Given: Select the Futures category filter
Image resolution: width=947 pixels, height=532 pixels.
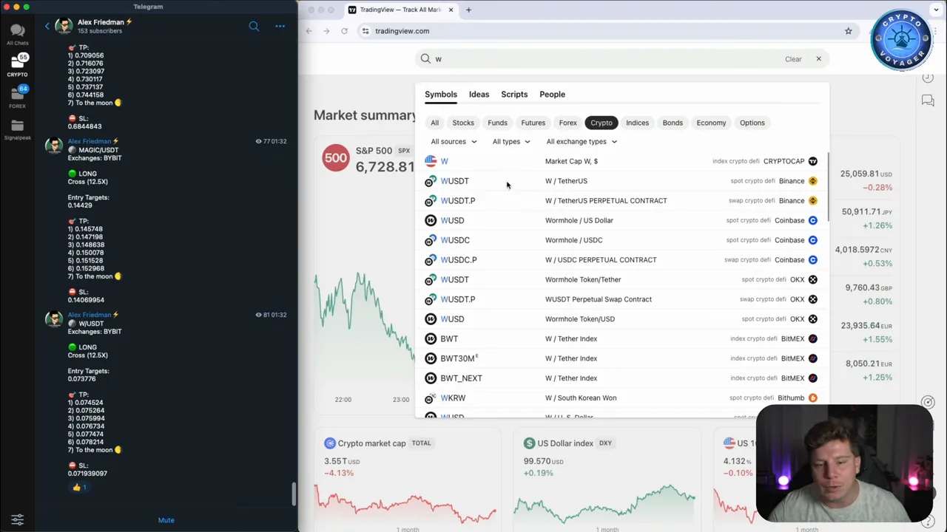Looking at the screenshot, I should [x=533, y=123].
